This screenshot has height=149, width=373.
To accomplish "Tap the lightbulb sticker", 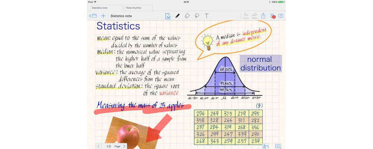I will [x=207, y=42].
